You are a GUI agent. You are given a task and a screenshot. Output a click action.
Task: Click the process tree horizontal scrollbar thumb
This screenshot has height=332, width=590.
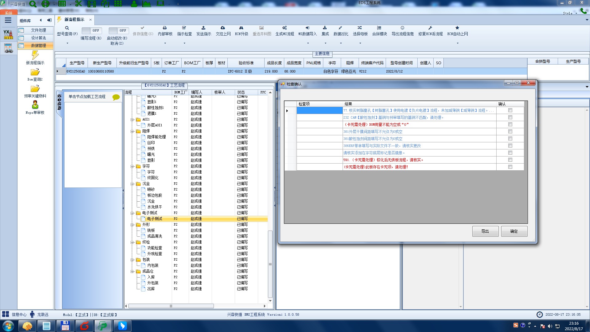point(171,306)
